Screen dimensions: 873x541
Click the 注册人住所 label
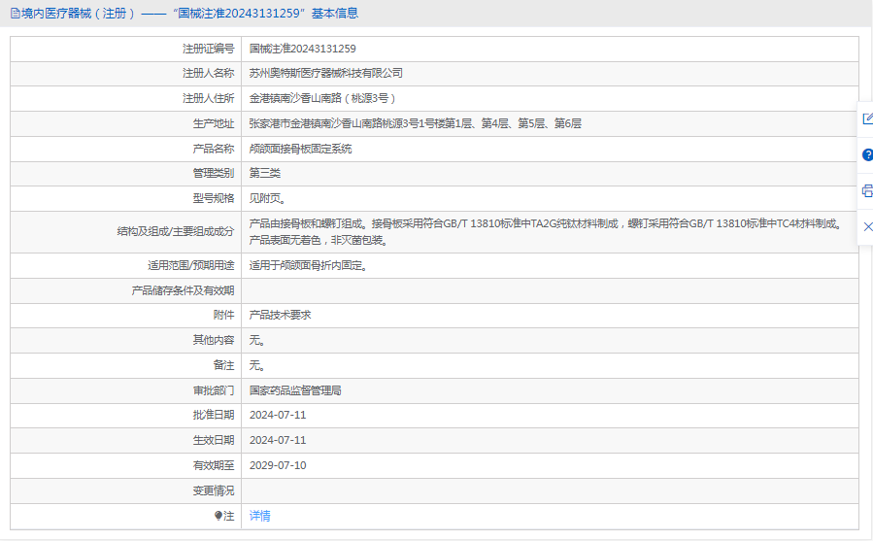coord(208,99)
